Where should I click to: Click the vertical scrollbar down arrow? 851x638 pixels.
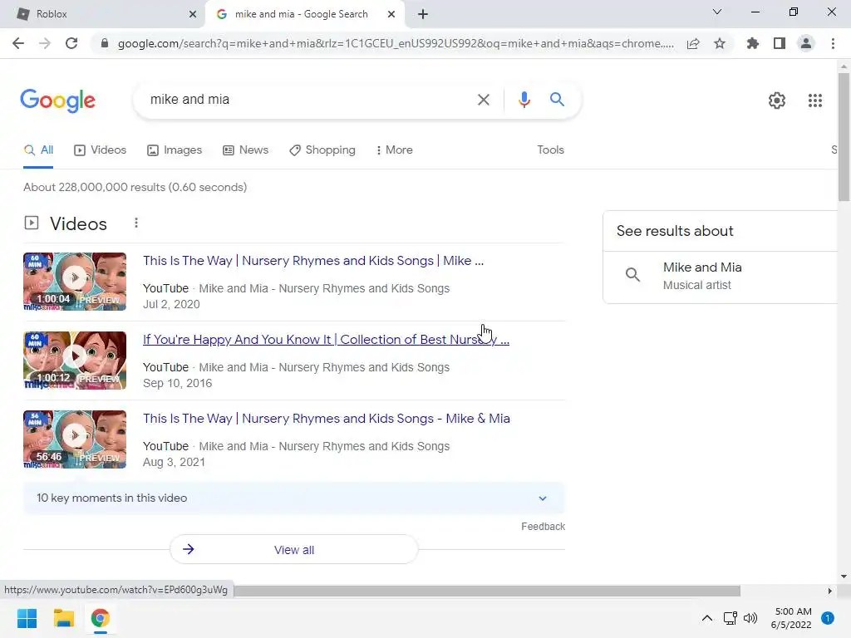(844, 577)
